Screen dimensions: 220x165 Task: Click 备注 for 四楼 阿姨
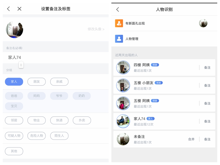click(x=207, y=68)
